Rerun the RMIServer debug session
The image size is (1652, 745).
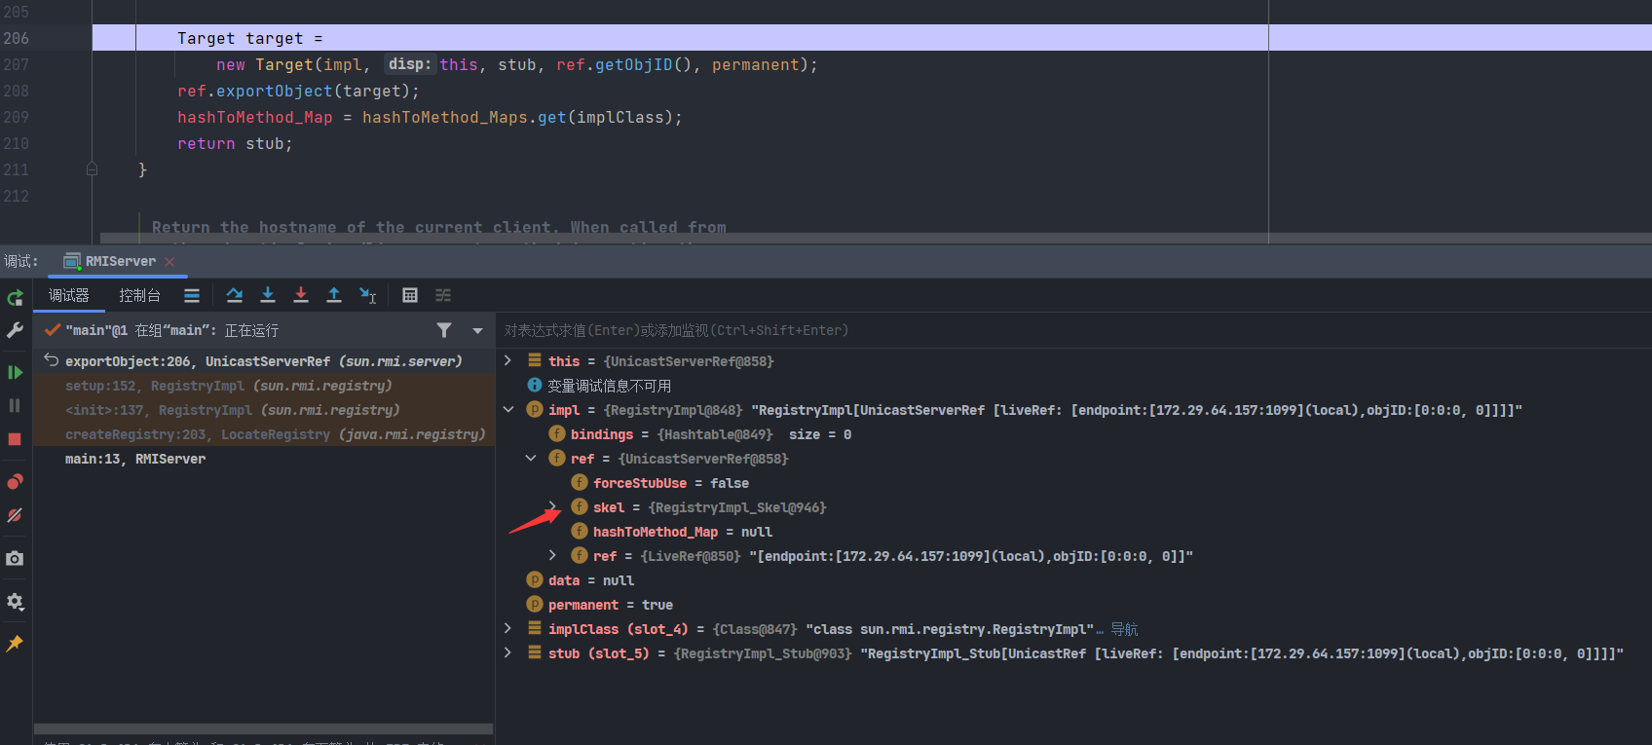(x=15, y=298)
